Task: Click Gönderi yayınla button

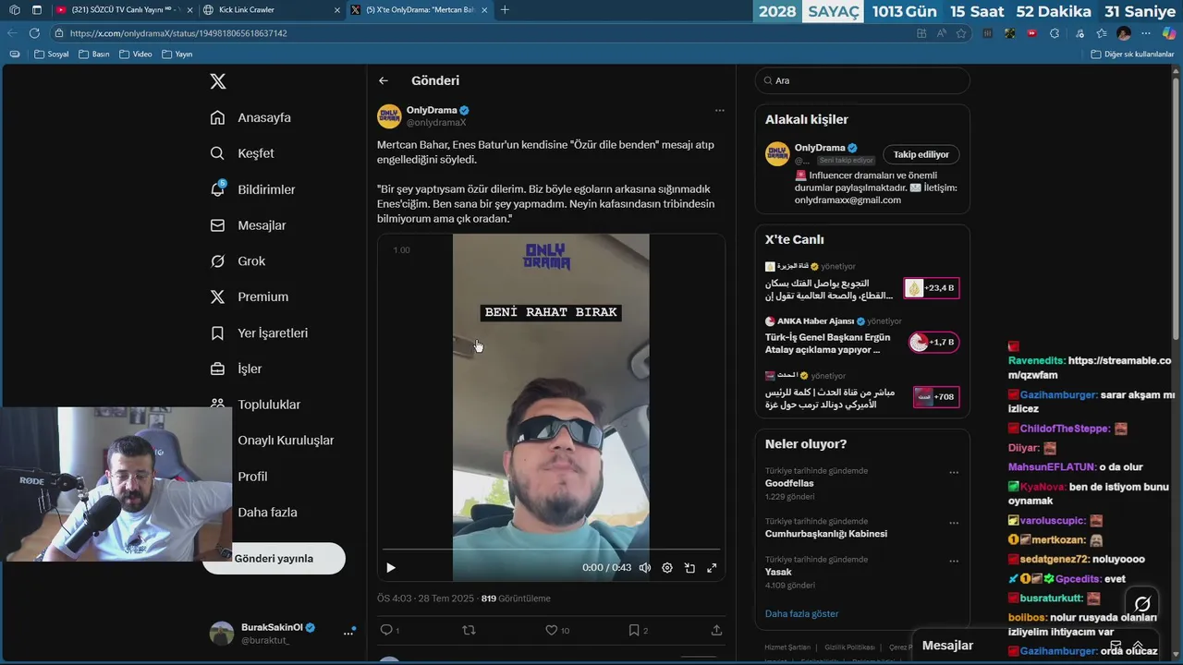Action: coord(274,559)
